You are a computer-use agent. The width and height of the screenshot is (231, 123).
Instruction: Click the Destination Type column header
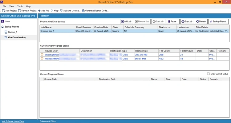(x=122, y=51)
